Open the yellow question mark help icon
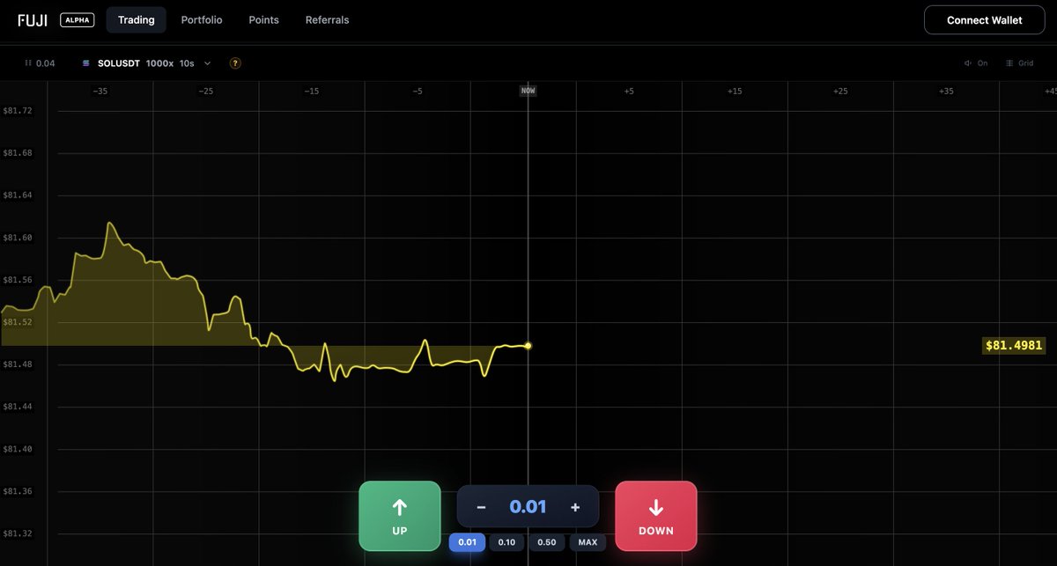 click(235, 63)
